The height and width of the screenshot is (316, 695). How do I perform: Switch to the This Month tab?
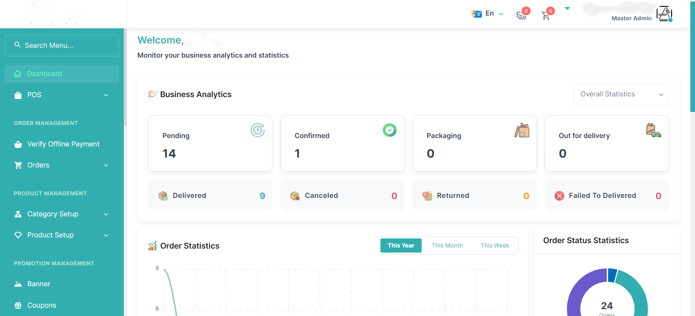447,246
